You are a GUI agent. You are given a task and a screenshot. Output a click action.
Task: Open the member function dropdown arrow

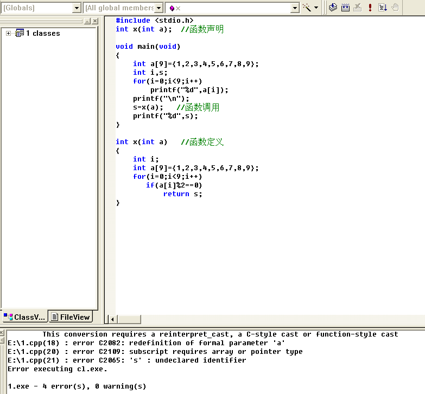295,8
